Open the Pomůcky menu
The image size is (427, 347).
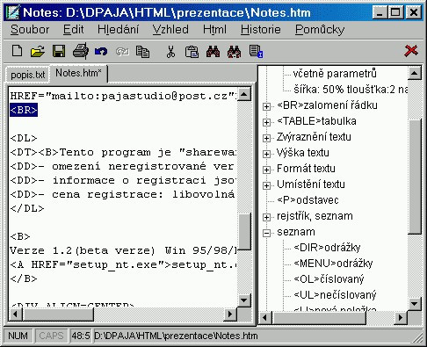320,30
